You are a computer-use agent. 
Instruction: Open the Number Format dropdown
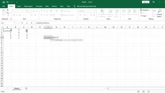click(95, 11)
